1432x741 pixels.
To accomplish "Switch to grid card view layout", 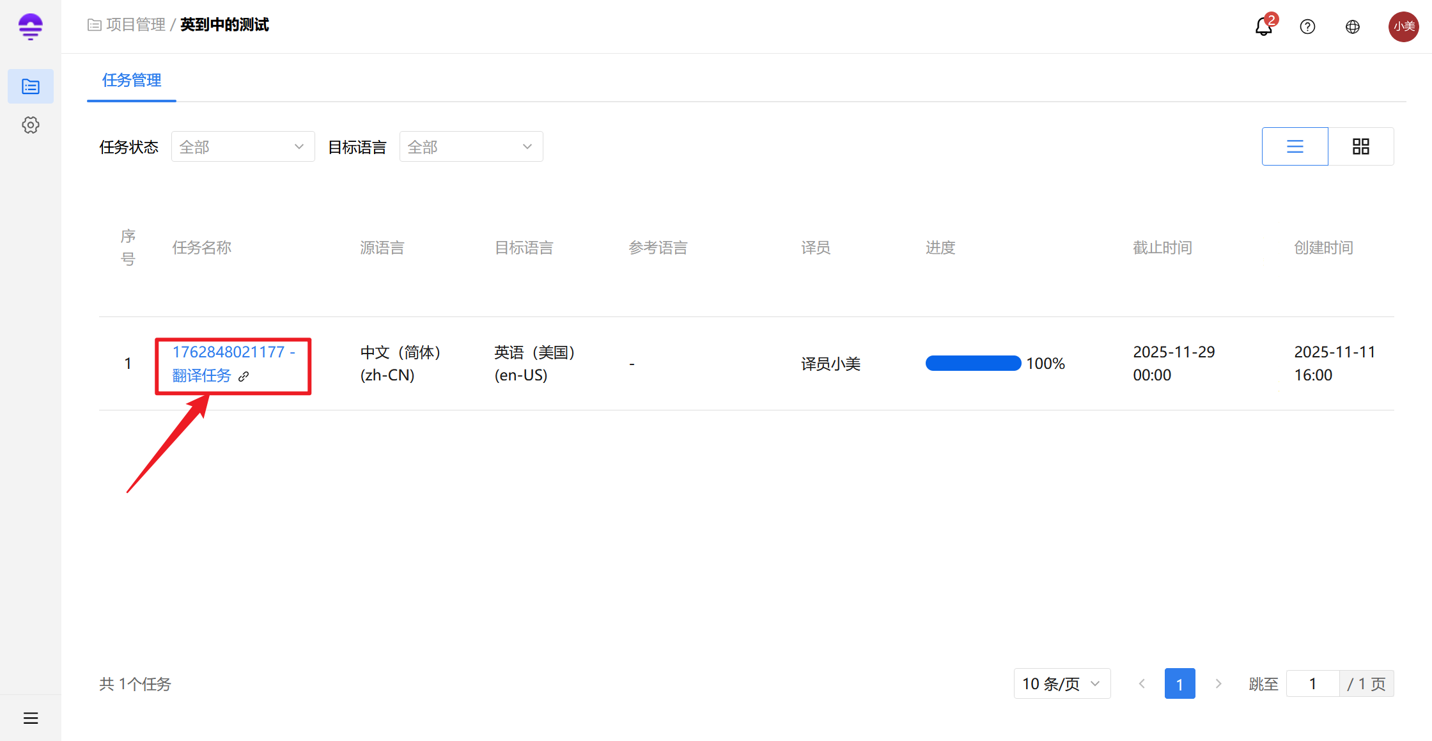I will (x=1360, y=146).
